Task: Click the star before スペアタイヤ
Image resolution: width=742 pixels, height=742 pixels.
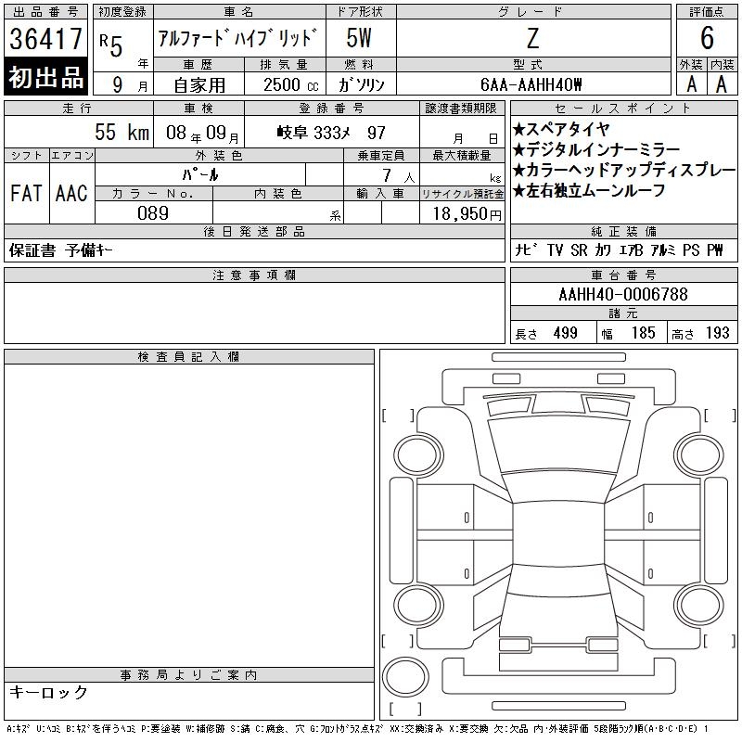Action: pyautogui.click(x=519, y=129)
